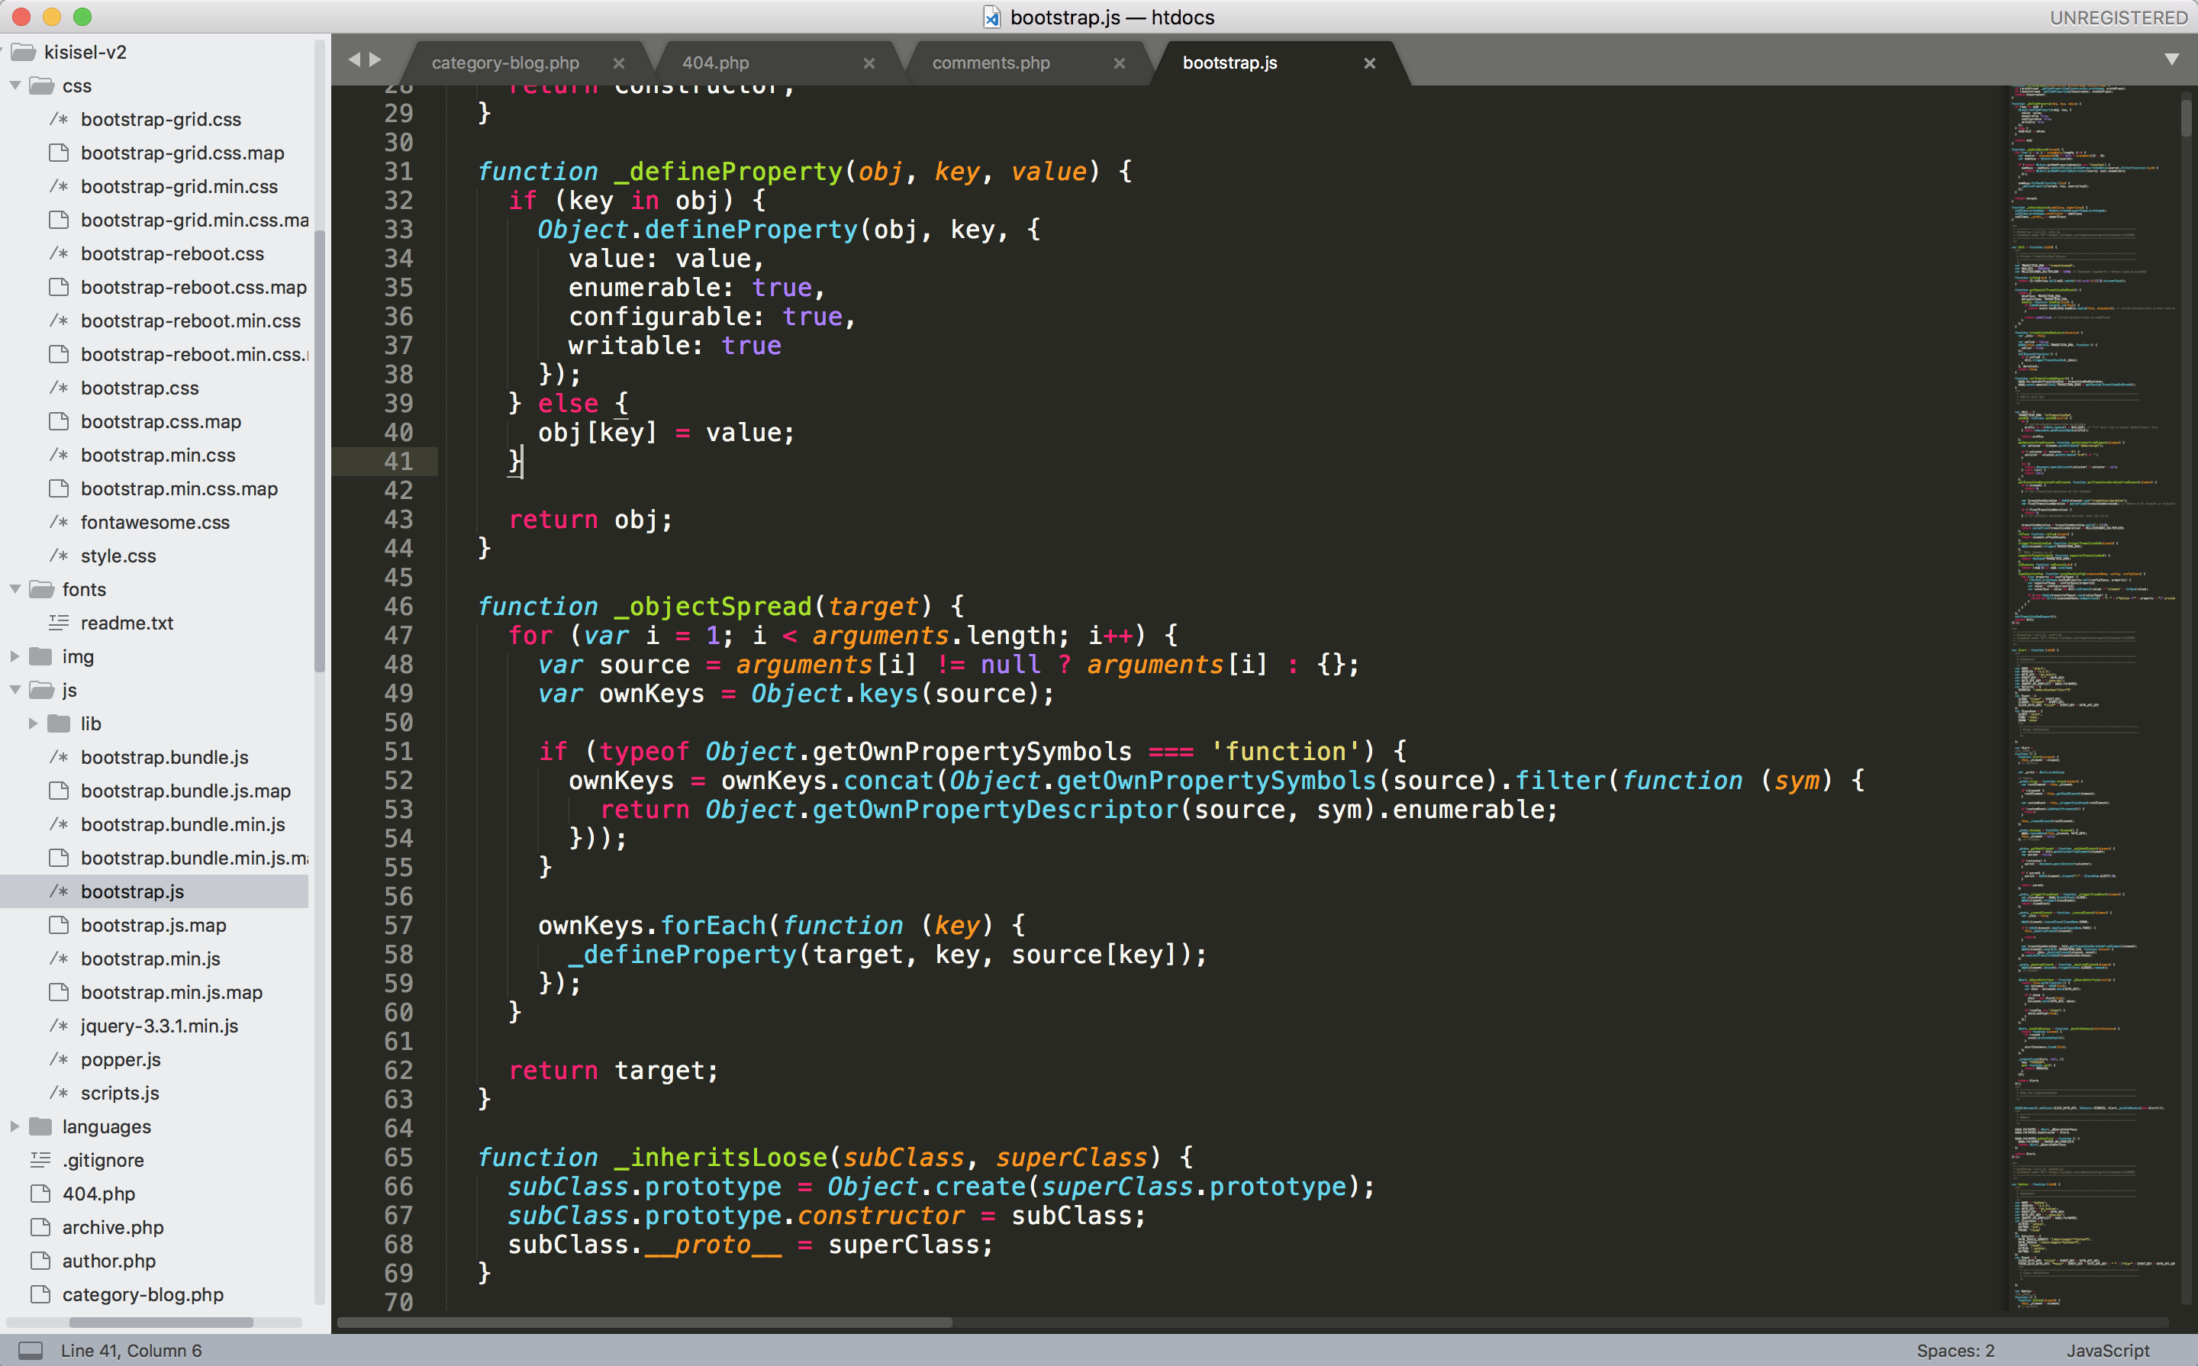Click the readme.txt text file icon
2198x1366 pixels.
[59, 623]
